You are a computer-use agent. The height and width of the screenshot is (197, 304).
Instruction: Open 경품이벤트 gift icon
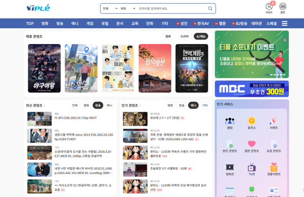coord(274,167)
